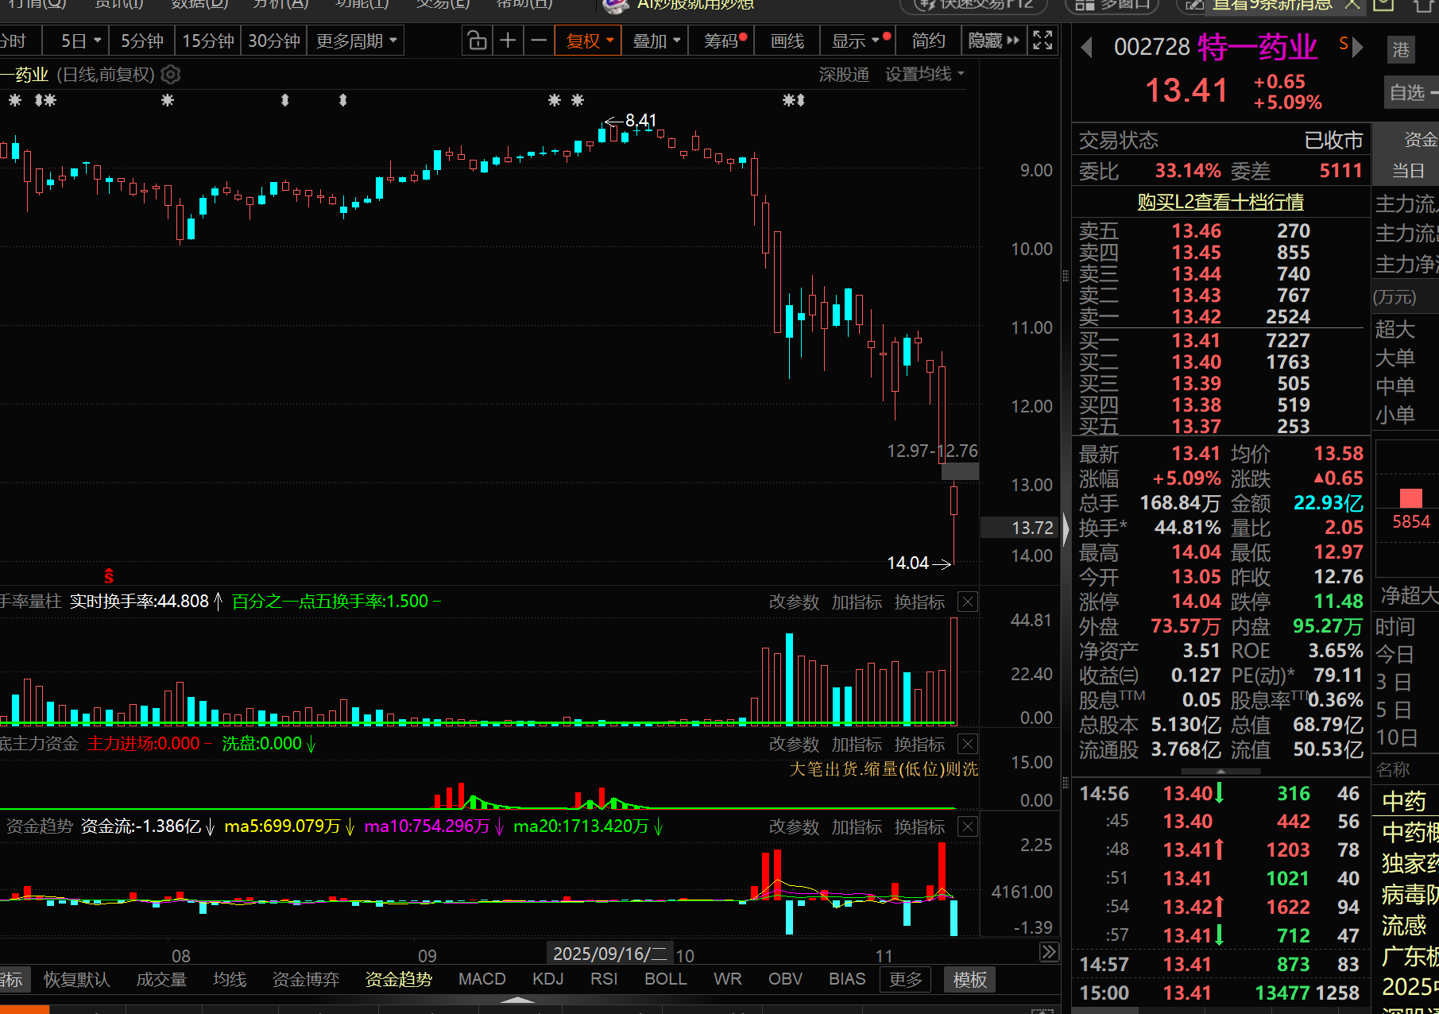Switch to 15分钟 chart period
This screenshot has height=1014, width=1439.
click(x=208, y=41)
